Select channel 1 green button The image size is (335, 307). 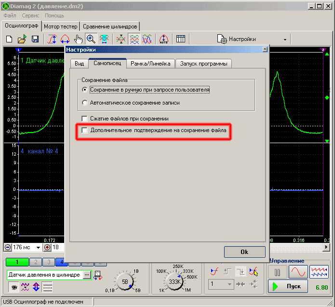pos(17,262)
